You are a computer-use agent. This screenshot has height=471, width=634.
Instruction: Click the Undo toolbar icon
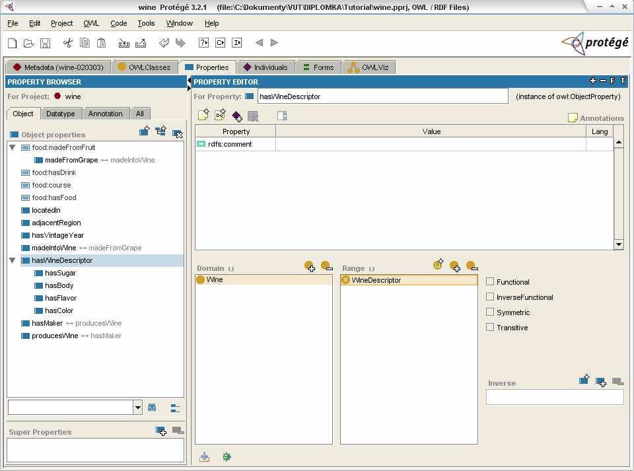[164, 43]
